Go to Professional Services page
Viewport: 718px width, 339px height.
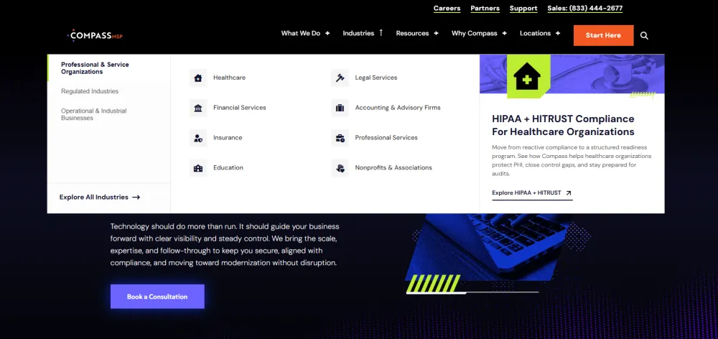386,138
